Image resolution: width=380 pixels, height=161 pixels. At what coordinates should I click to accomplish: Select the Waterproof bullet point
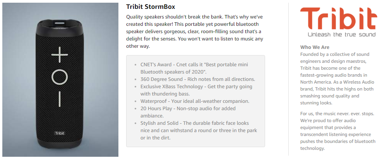(x=195, y=101)
